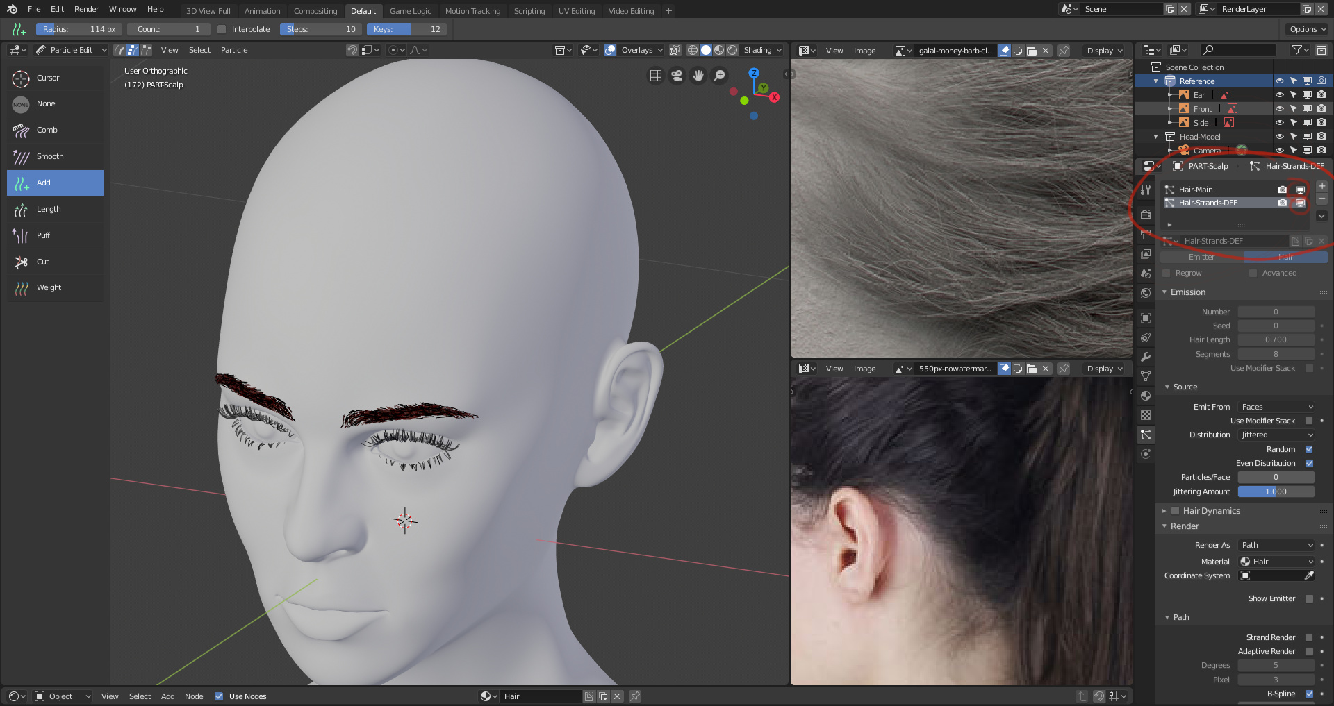Hide the Reference collection with its eye icon

[x=1280, y=81]
